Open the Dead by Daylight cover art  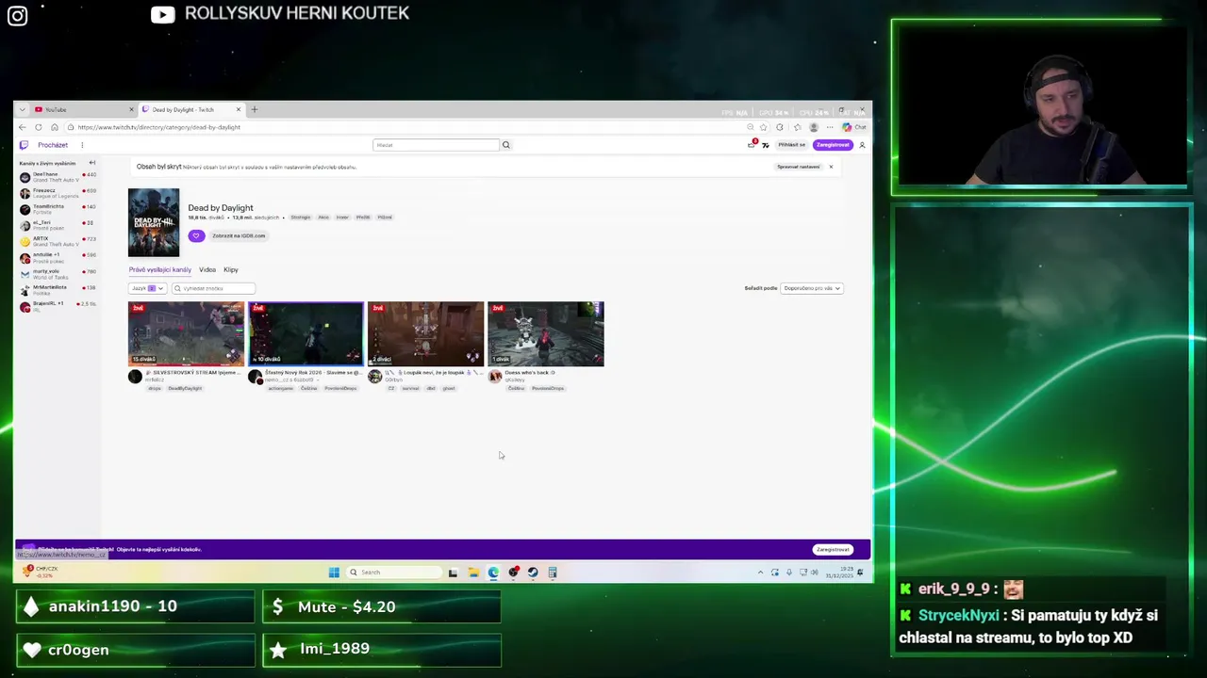154,222
